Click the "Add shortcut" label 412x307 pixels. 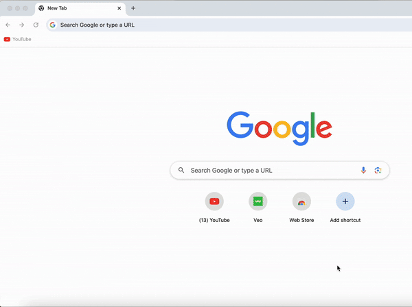pos(345,220)
